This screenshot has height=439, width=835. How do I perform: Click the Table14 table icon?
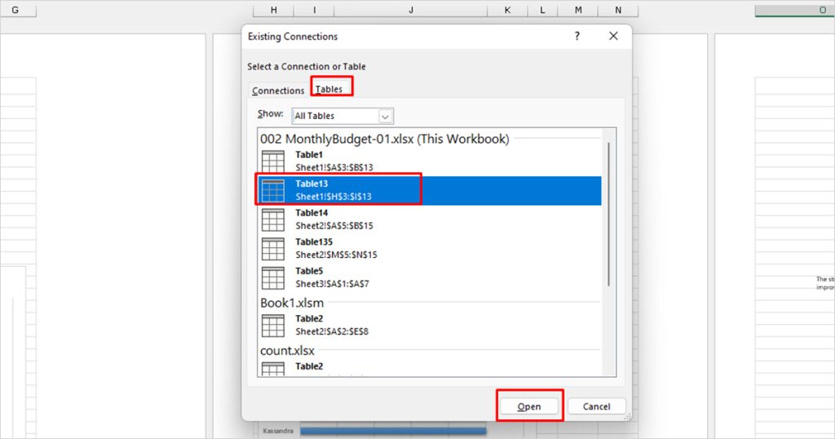coord(272,219)
